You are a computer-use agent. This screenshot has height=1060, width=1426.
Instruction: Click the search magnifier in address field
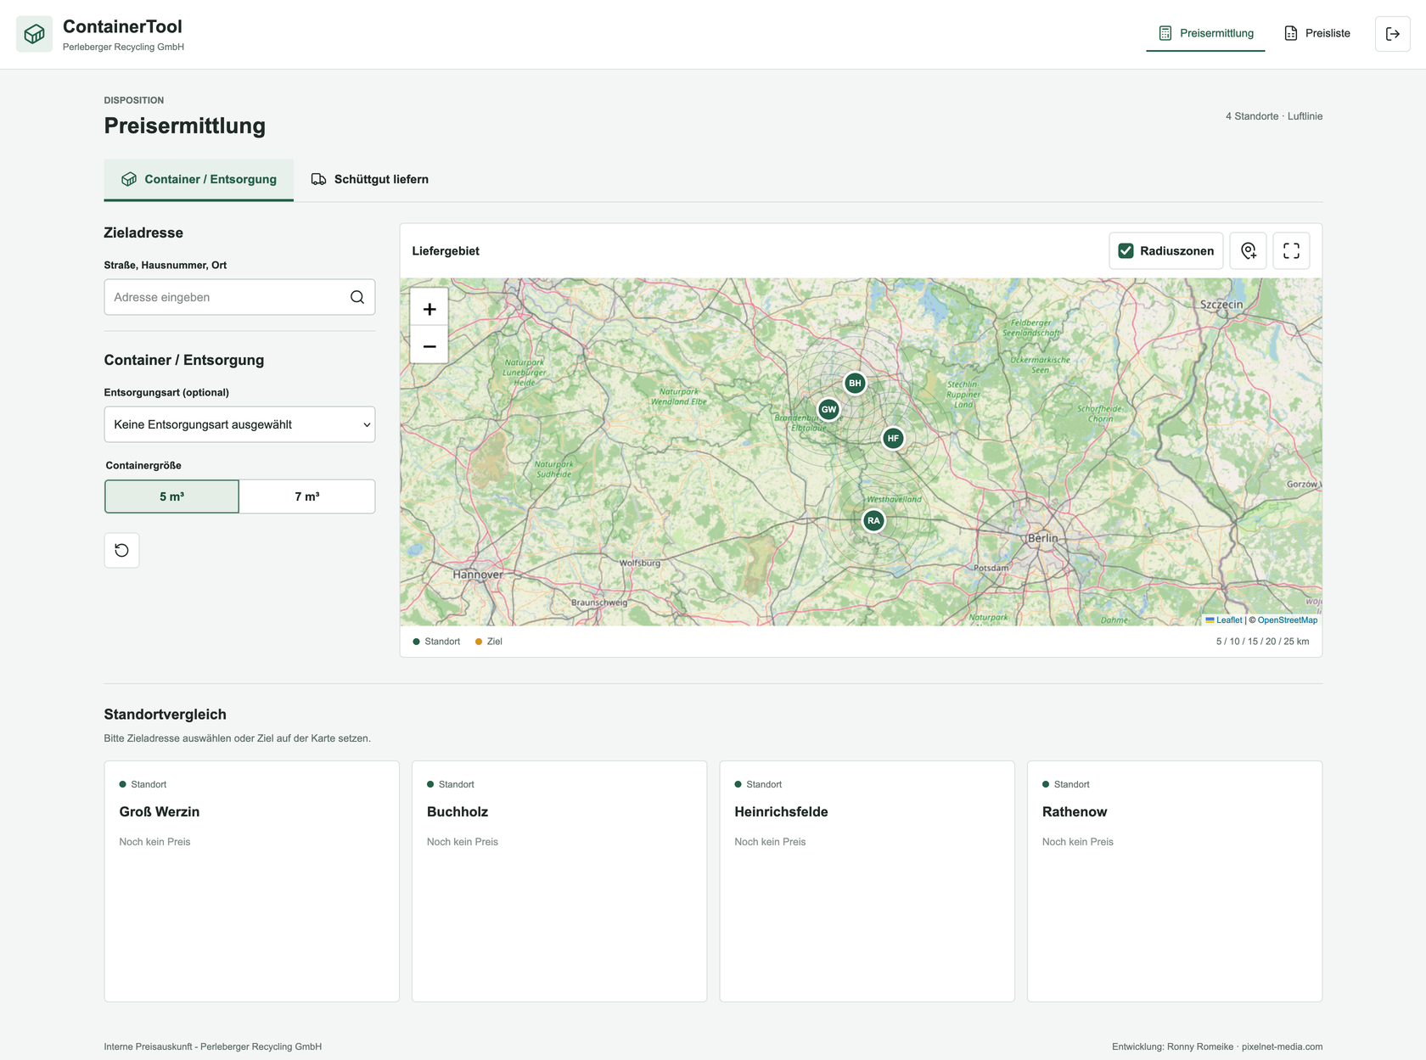tap(357, 297)
